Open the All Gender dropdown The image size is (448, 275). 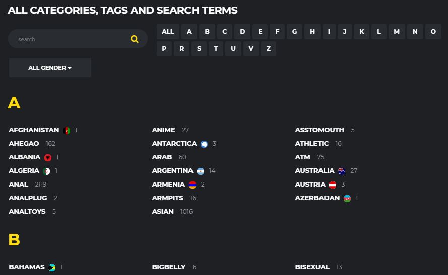(50, 68)
